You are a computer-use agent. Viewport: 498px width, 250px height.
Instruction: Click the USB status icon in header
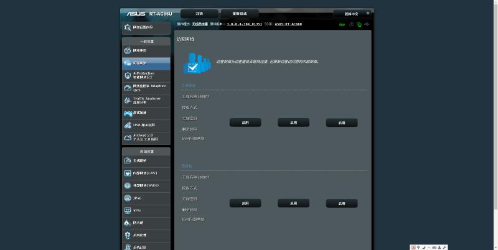coord(367,24)
